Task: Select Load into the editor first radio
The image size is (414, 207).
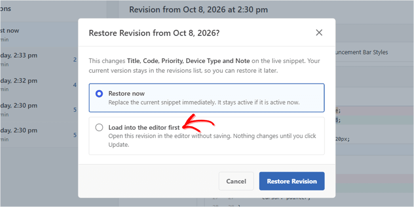Action: click(99, 127)
